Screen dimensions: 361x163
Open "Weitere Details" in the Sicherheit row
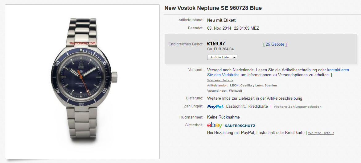pyautogui.click(x=321, y=133)
